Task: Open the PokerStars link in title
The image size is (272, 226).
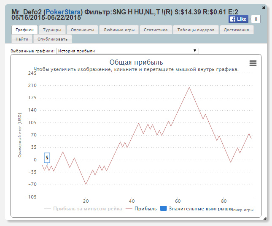Action: [63, 12]
